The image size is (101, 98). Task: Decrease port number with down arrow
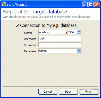(x=79, y=34)
